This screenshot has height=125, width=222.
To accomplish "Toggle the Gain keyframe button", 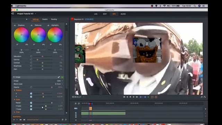I will (31, 69).
